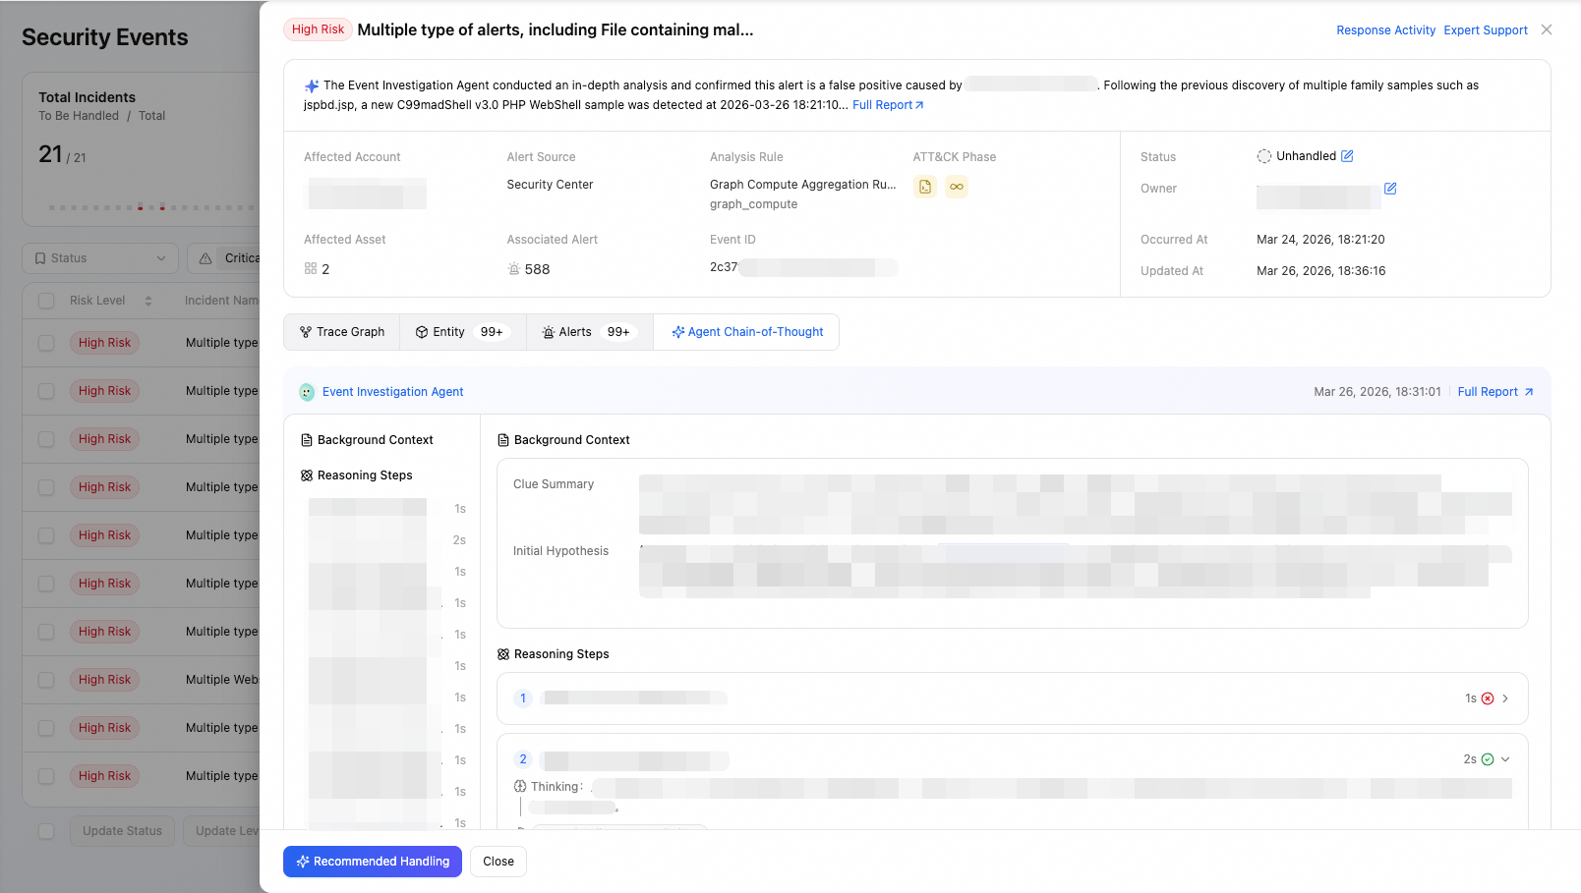Click the failed status icon on step 1
Viewport: 1581px width, 893px height.
pos(1488,698)
